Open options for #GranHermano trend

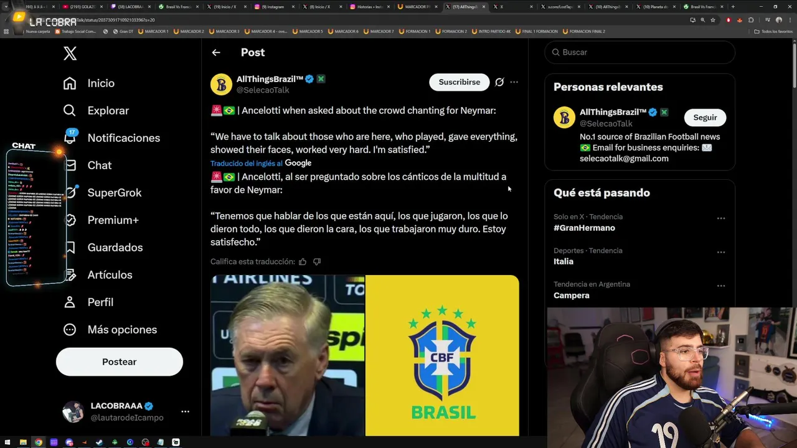click(721, 218)
